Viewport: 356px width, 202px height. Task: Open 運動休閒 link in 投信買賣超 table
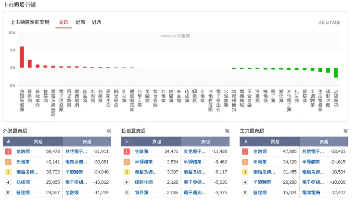point(144,182)
